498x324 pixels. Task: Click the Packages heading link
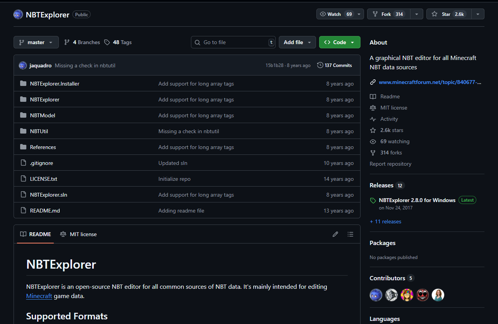(x=383, y=243)
